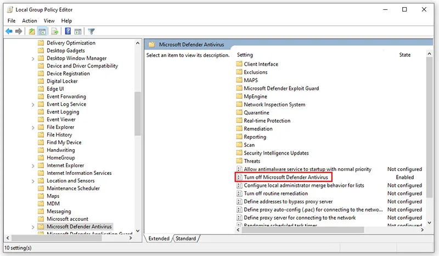439x256 pixels.
Task: Click the settings list horizontal scrollbar thumb
Action: tap(303, 230)
